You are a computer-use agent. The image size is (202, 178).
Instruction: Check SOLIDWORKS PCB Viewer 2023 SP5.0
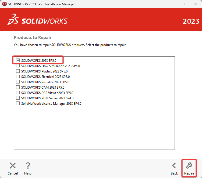[18, 93]
